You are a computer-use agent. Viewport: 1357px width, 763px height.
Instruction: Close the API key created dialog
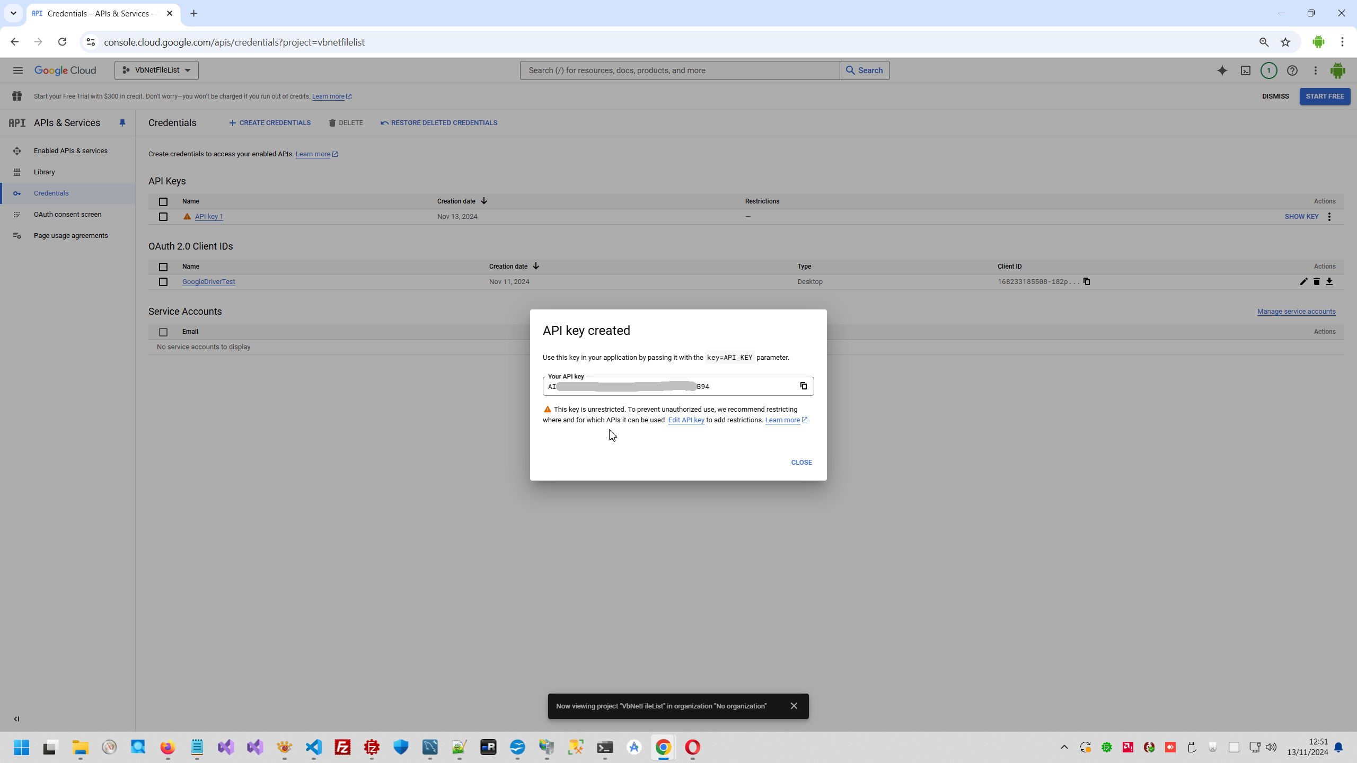pyautogui.click(x=801, y=462)
